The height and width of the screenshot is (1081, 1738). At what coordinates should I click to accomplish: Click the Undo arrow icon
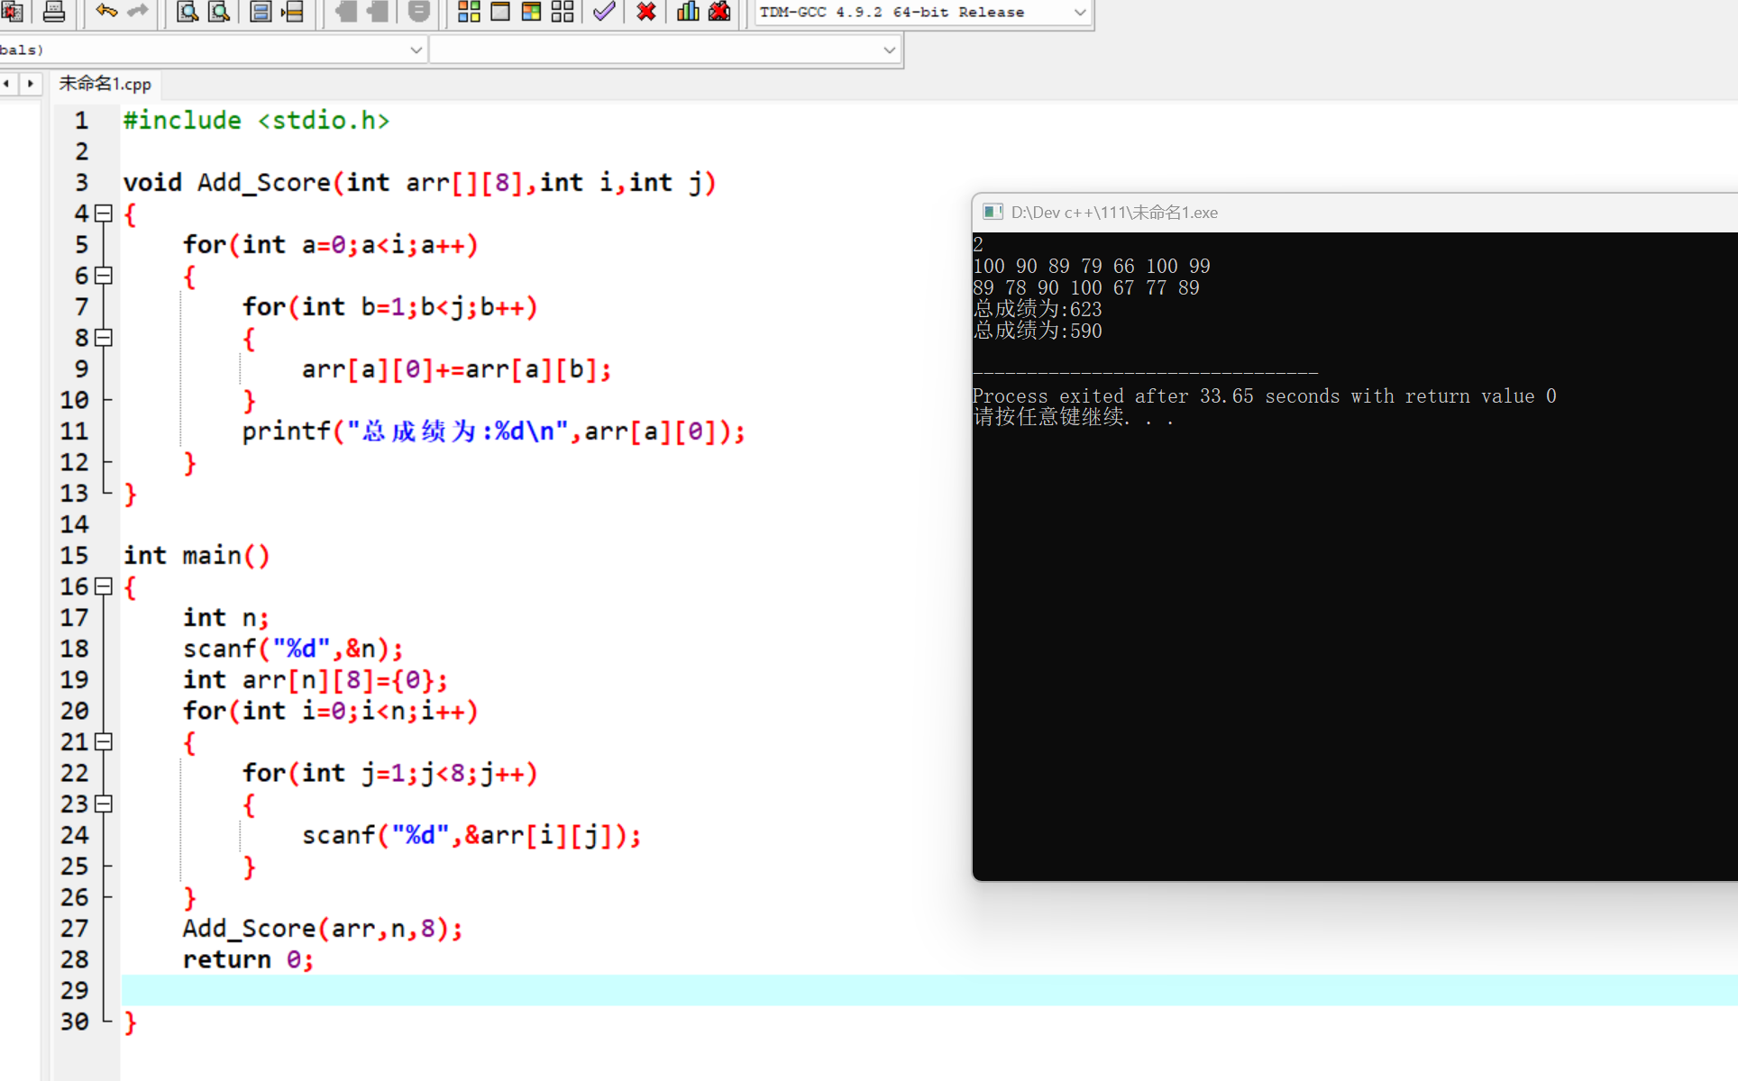point(106,12)
